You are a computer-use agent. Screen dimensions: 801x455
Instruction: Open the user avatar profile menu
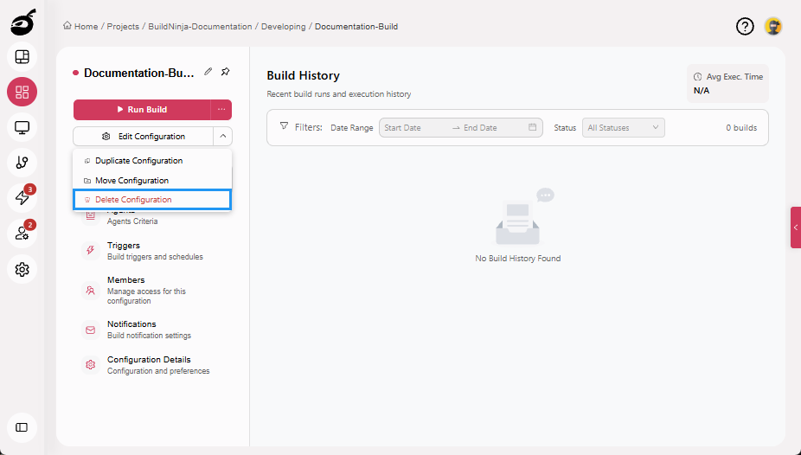point(773,26)
